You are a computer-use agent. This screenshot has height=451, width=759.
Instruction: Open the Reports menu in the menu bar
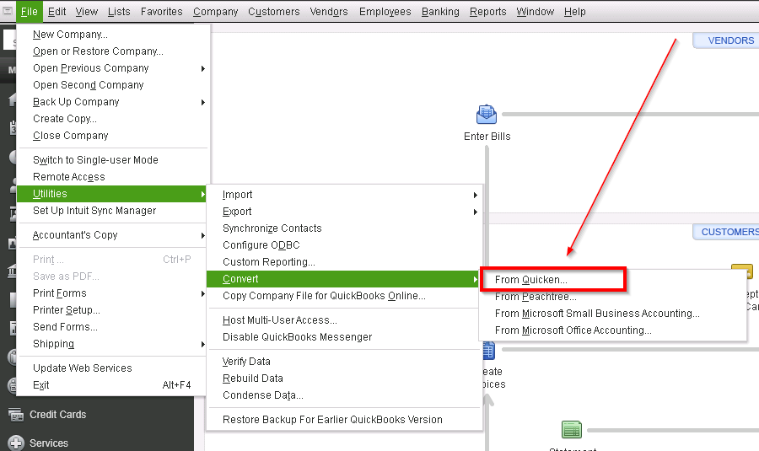(x=487, y=12)
